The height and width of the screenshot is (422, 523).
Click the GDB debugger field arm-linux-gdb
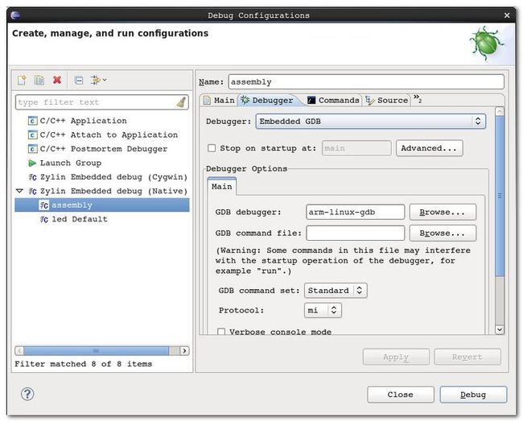355,212
